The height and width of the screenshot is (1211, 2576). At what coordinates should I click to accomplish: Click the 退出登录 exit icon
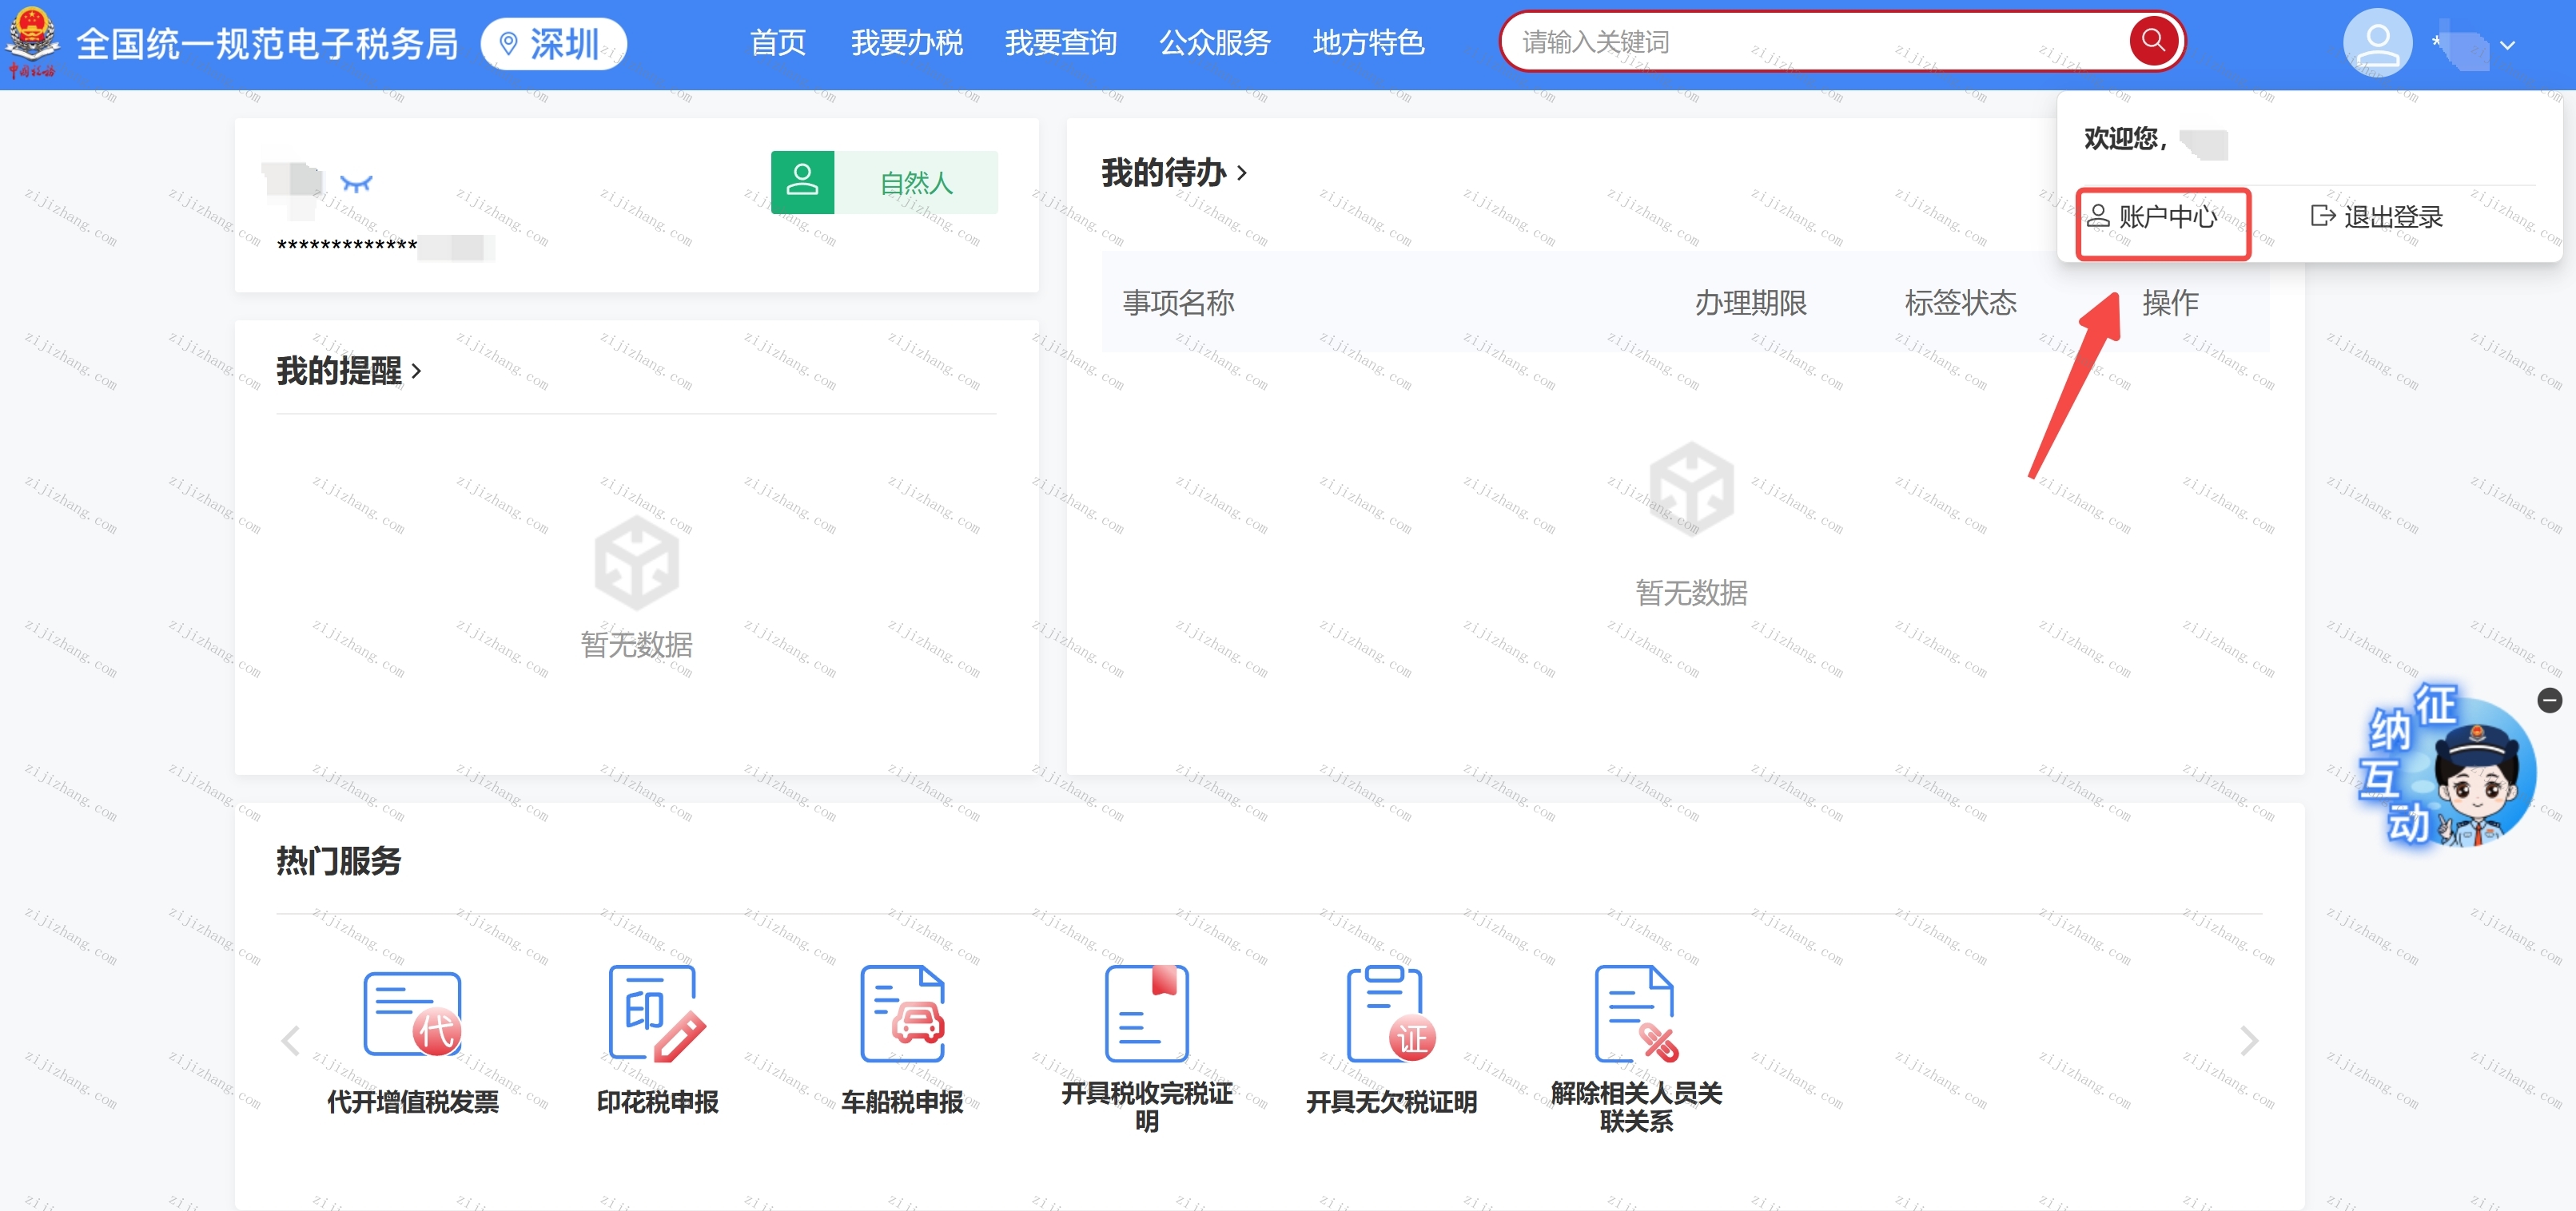click(x=2322, y=215)
